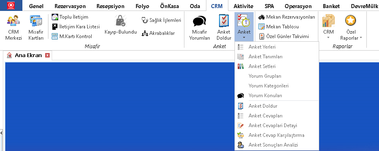
Task: Select Anket Yerleri from menu
Action: [277, 47]
